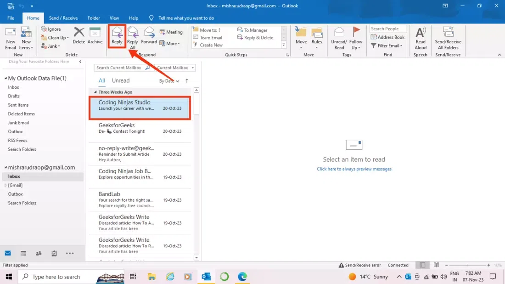The height and width of the screenshot is (284, 505).
Task: Archive the selected message
Action: point(95,35)
